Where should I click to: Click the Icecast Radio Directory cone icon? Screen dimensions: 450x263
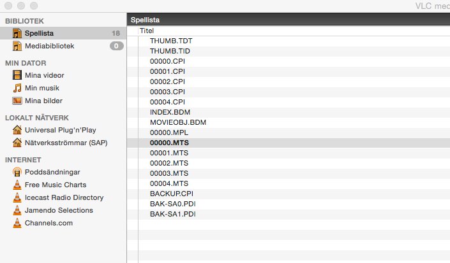pos(17,197)
